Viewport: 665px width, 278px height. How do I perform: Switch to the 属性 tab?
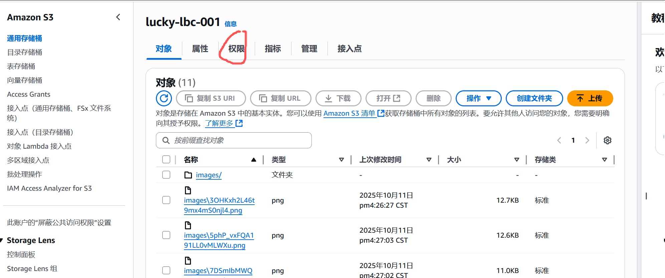(x=200, y=49)
